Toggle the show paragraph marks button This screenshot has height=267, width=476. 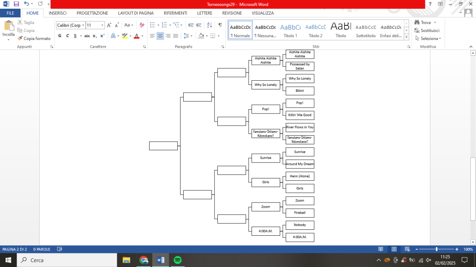[x=220, y=25]
